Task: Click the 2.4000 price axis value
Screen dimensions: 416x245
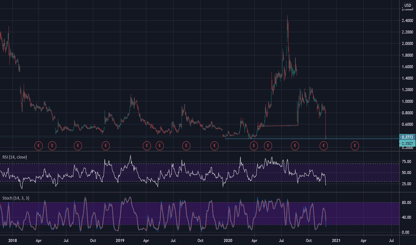Action: 407,20
